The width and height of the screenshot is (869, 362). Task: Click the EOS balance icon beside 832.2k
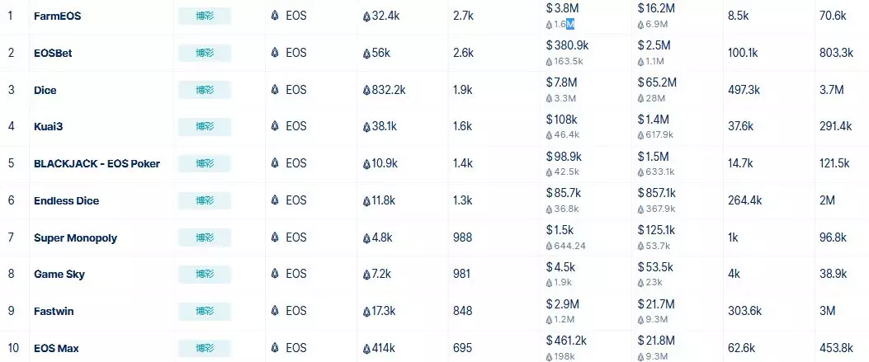366,90
